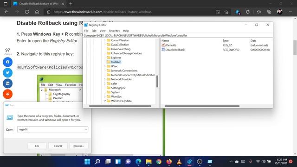Image resolution: width=297 pixels, height=167 pixels.
Task: Click the values pane horizontal scrollbar
Action: click(202, 106)
